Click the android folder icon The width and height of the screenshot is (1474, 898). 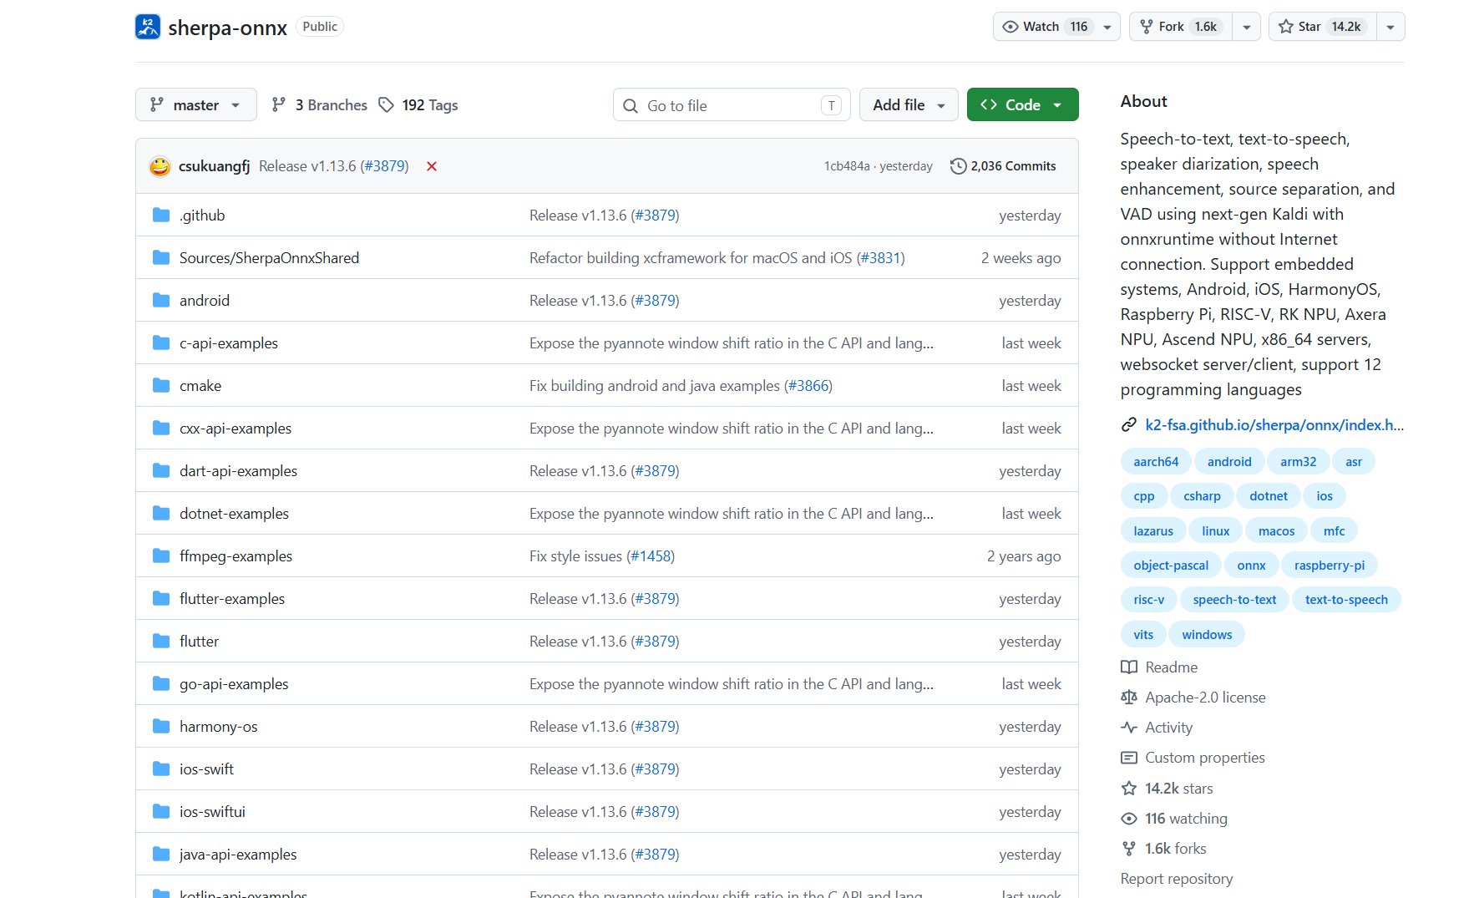[x=161, y=301]
